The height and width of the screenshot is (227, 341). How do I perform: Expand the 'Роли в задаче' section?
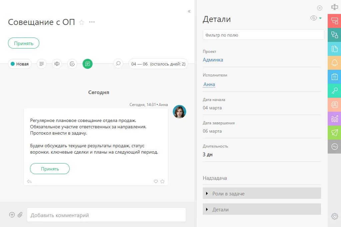pos(262,193)
